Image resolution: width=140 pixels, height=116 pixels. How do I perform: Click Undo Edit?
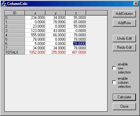(124, 38)
